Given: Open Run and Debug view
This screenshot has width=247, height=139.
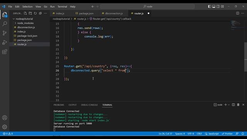Looking at the screenshot, I should [x=5, y=42].
